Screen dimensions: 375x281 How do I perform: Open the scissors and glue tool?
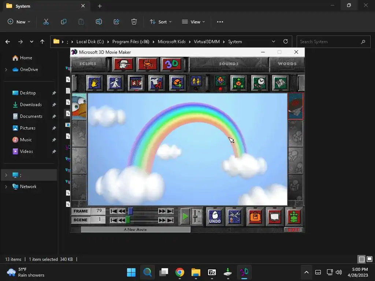click(x=234, y=217)
